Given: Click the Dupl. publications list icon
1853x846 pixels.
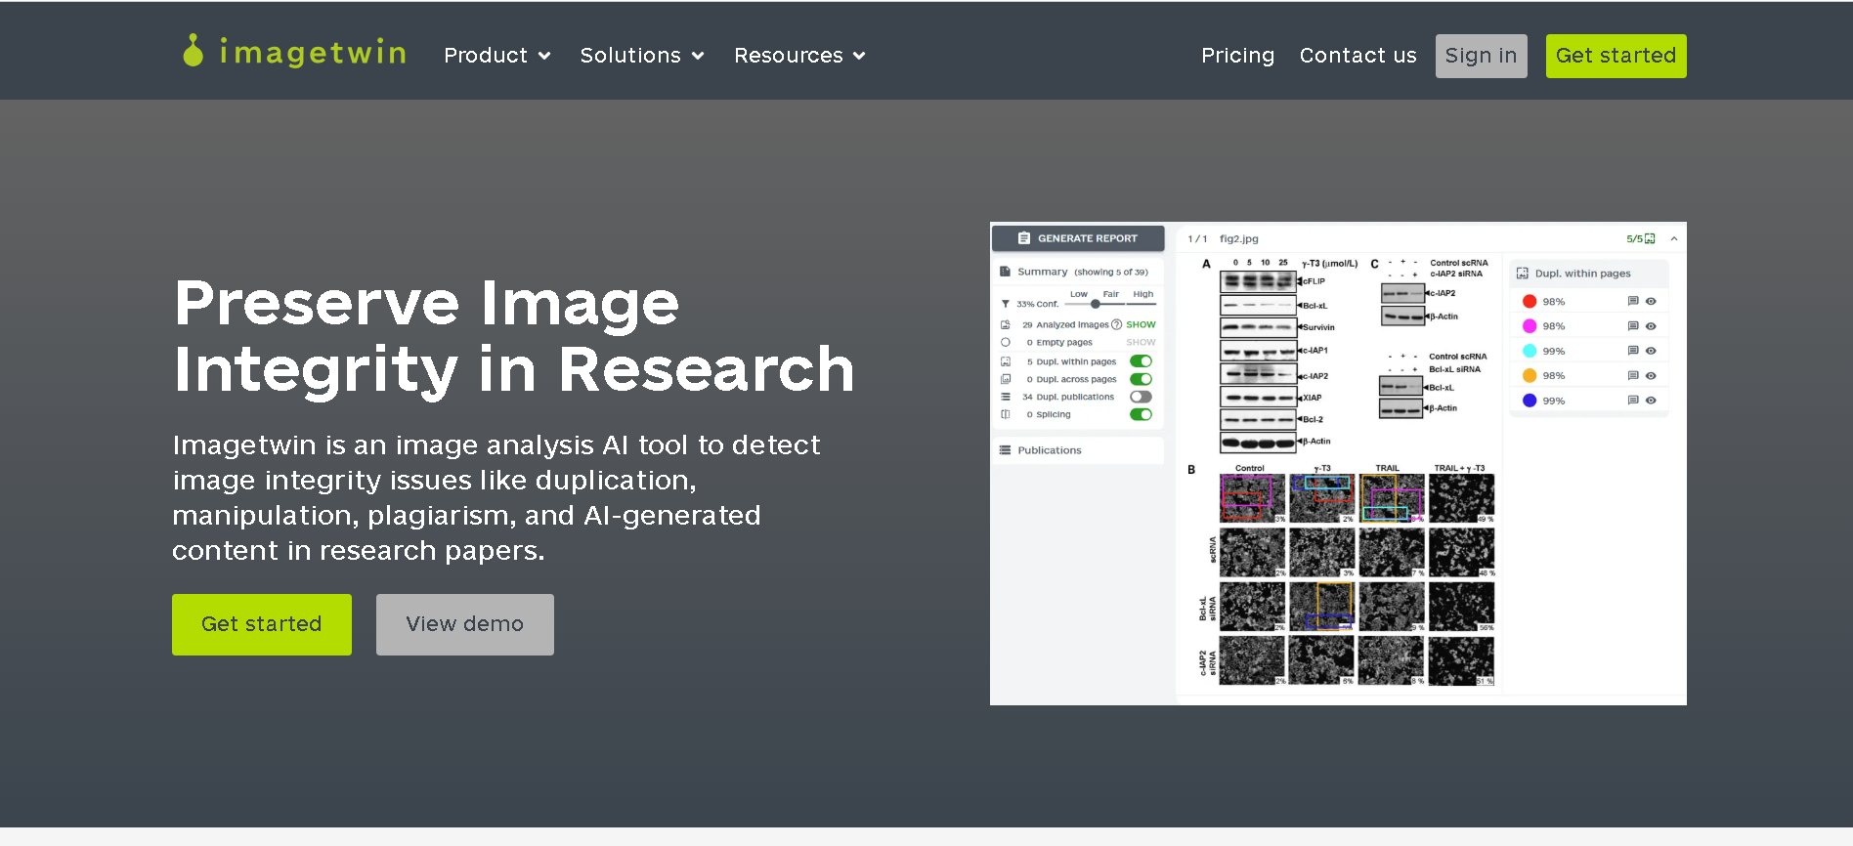Looking at the screenshot, I should pyautogui.click(x=1005, y=397).
